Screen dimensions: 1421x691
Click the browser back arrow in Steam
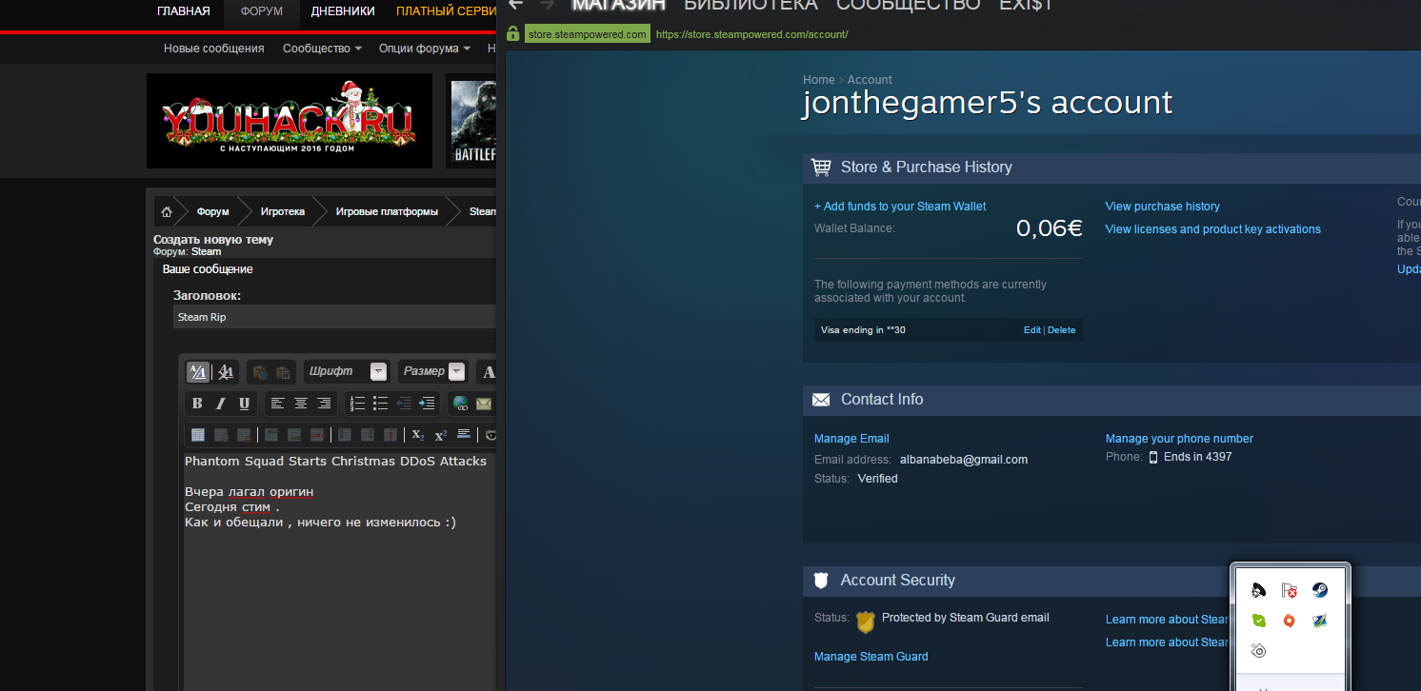coord(515,5)
